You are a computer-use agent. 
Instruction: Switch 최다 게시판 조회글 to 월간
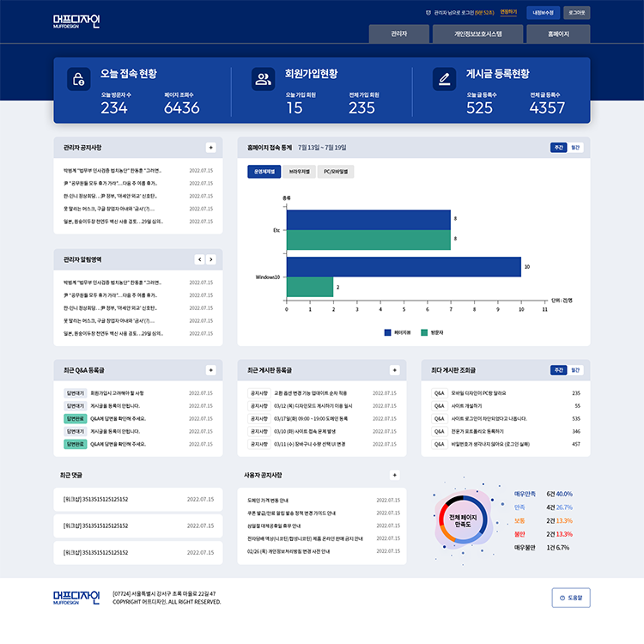pyautogui.click(x=575, y=370)
